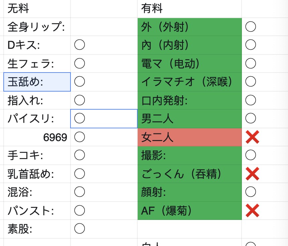Click the green 口内発射 cell
The width and height of the screenshot is (288, 246).
coord(189,100)
